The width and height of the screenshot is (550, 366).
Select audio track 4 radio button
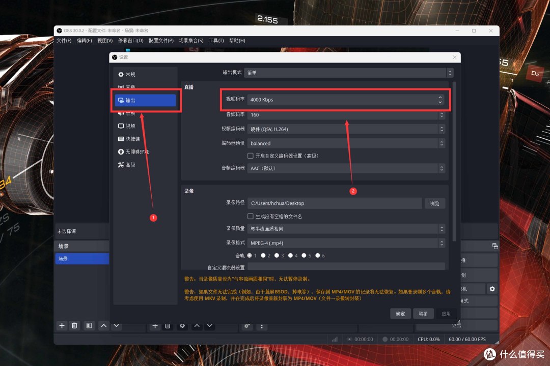(290, 256)
